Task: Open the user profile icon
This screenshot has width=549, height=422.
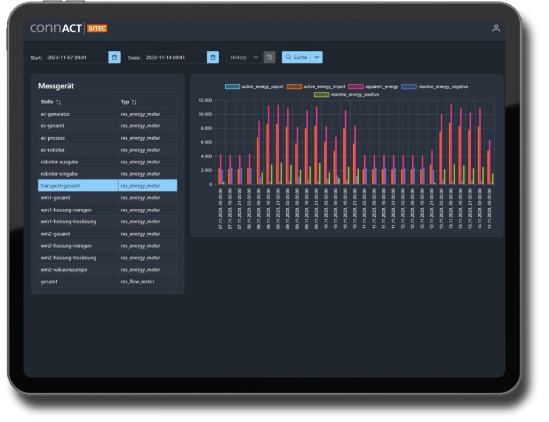Action: [496, 28]
